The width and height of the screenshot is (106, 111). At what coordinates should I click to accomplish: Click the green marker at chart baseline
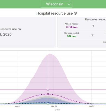pyautogui.click(x=48, y=104)
